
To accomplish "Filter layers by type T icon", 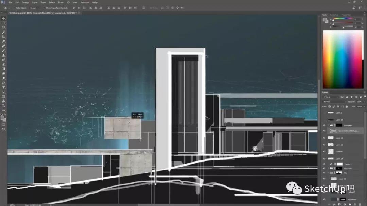I will [351, 97].
